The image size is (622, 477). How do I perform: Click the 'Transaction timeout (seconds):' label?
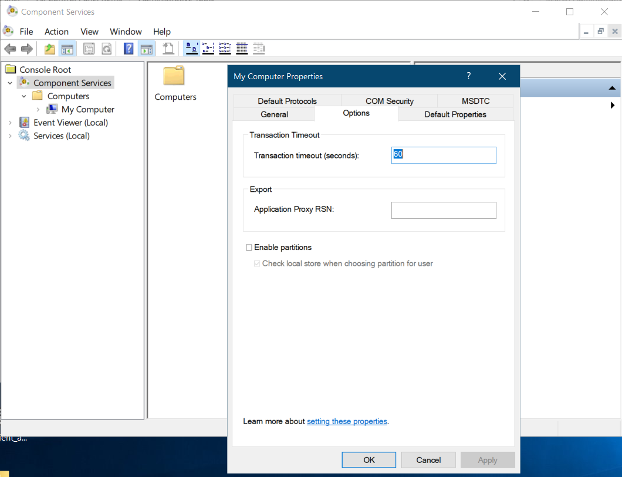point(306,155)
